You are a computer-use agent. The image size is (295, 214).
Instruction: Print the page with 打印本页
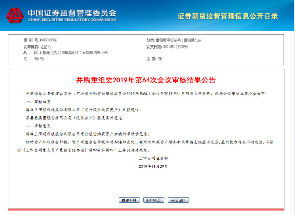[153, 200]
